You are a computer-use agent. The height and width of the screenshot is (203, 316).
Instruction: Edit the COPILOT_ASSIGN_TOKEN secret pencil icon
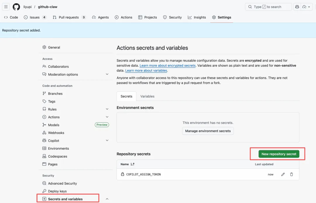pyautogui.click(x=283, y=174)
